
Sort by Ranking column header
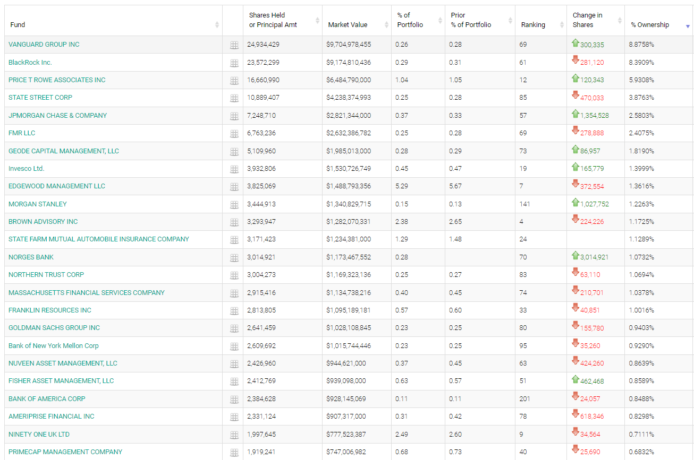tap(541, 21)
